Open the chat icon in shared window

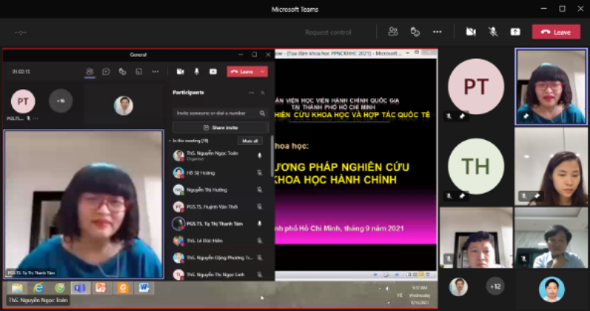point(106,71)
